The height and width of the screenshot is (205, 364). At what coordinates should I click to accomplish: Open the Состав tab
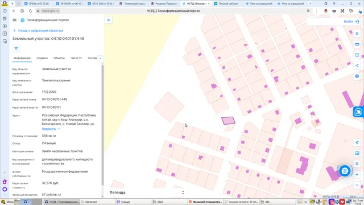92,58
